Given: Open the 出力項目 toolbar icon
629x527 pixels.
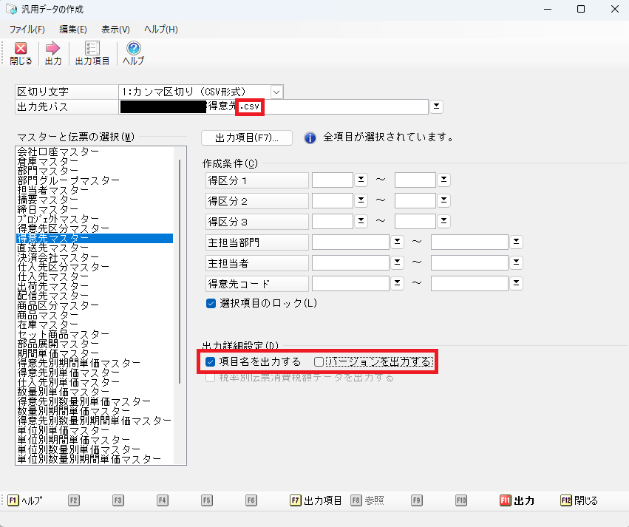Looking at the screenshot, I should click(x=92, y=48).
